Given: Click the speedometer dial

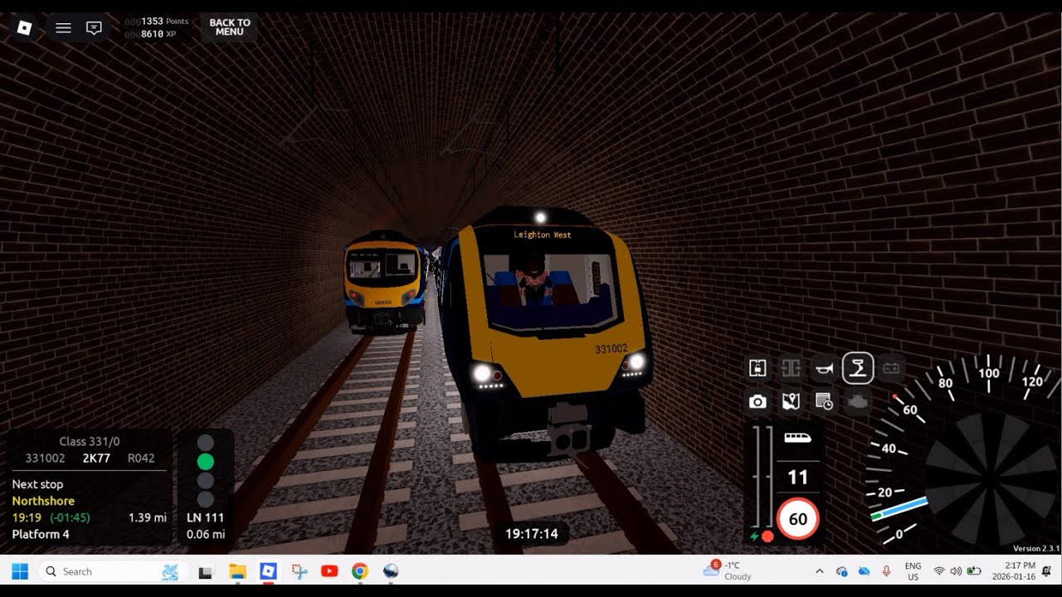Looking at the screenshot, I should coord(962,452).
